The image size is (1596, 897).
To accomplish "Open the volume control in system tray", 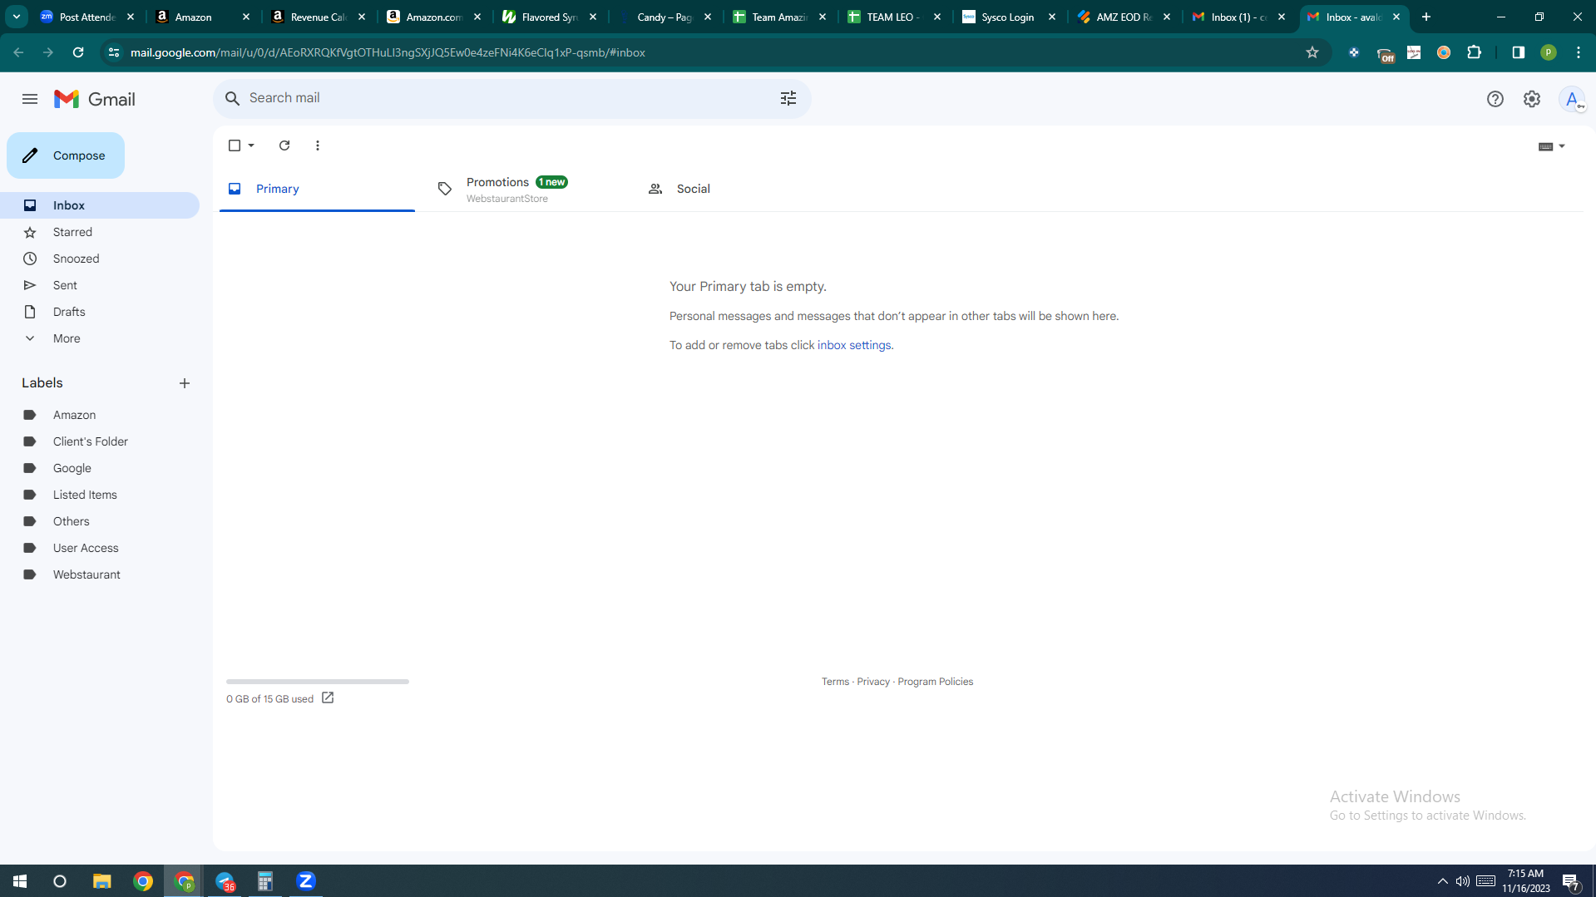I will coord(1463,881).
